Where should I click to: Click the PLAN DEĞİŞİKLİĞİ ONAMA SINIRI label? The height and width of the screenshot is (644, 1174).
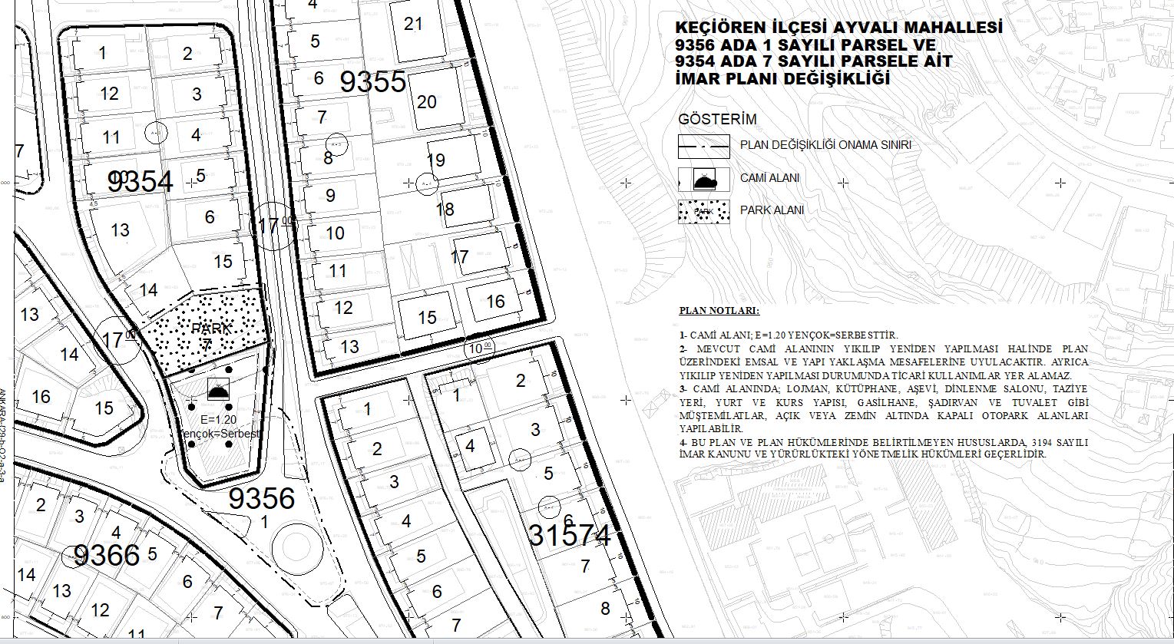coord(825,144)
